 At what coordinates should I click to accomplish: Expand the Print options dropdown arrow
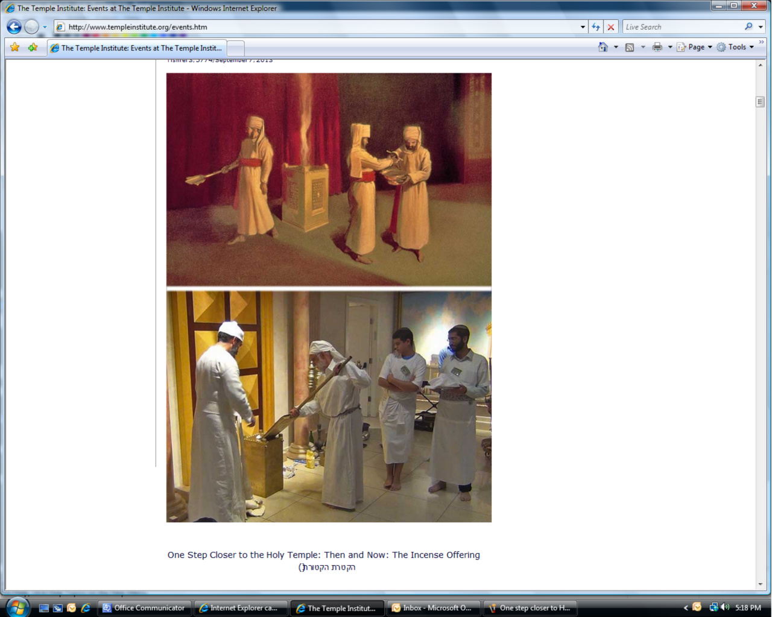coord(670,47)
